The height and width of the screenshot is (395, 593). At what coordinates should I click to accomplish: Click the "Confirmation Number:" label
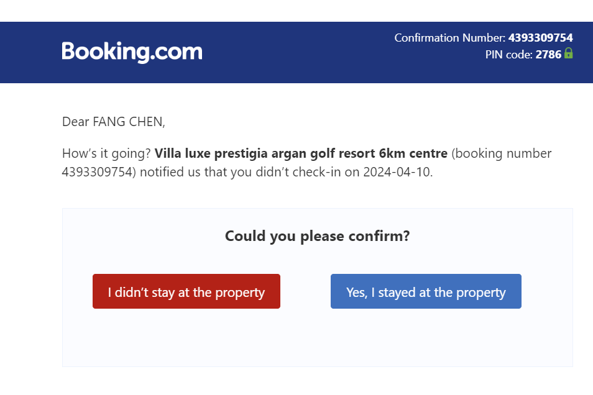tap(449, 38)
